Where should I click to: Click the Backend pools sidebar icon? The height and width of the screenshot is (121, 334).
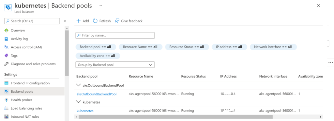coord(7,91)
